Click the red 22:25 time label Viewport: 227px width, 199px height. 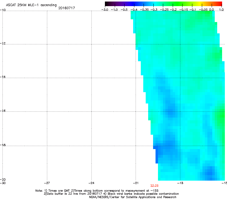[x=154, y=186]
